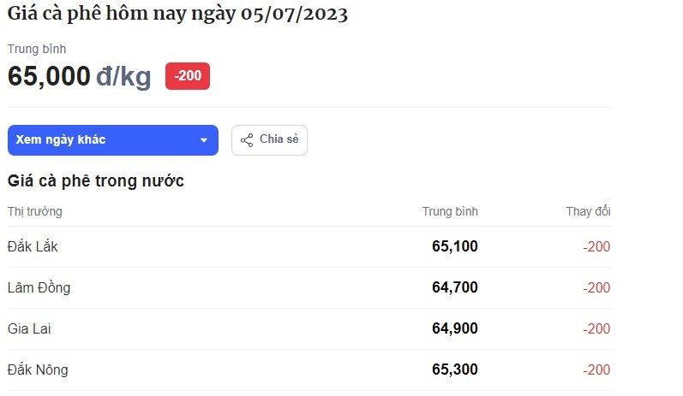Click the Giá cà phê trong nước heading

coord(96,180)
